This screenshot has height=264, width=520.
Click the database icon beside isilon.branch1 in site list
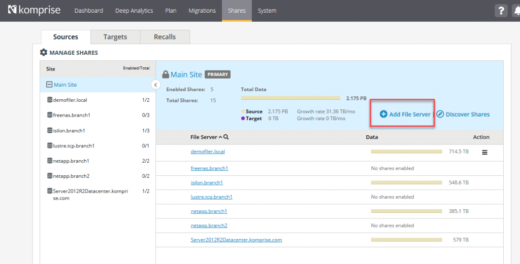click(x=50, y=130)
